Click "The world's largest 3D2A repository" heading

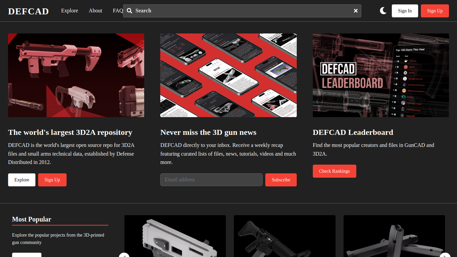[70, 132]
